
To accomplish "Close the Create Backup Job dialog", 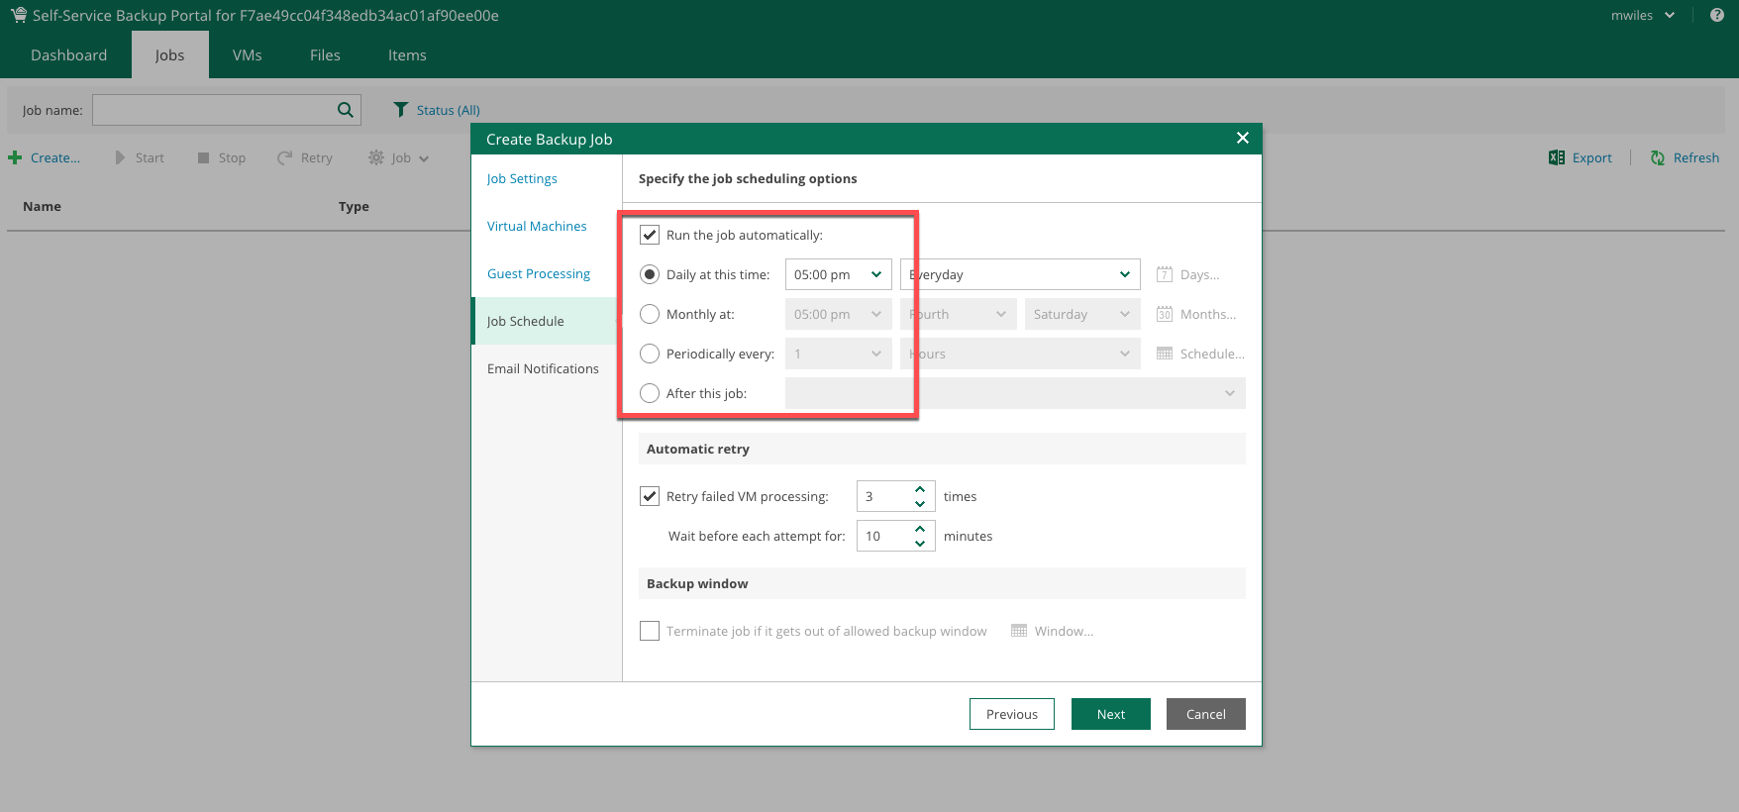I will [x=1242, y=139].
